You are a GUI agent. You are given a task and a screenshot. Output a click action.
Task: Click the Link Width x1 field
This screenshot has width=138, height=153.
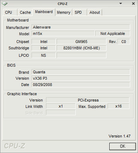(x=61, y=106)
